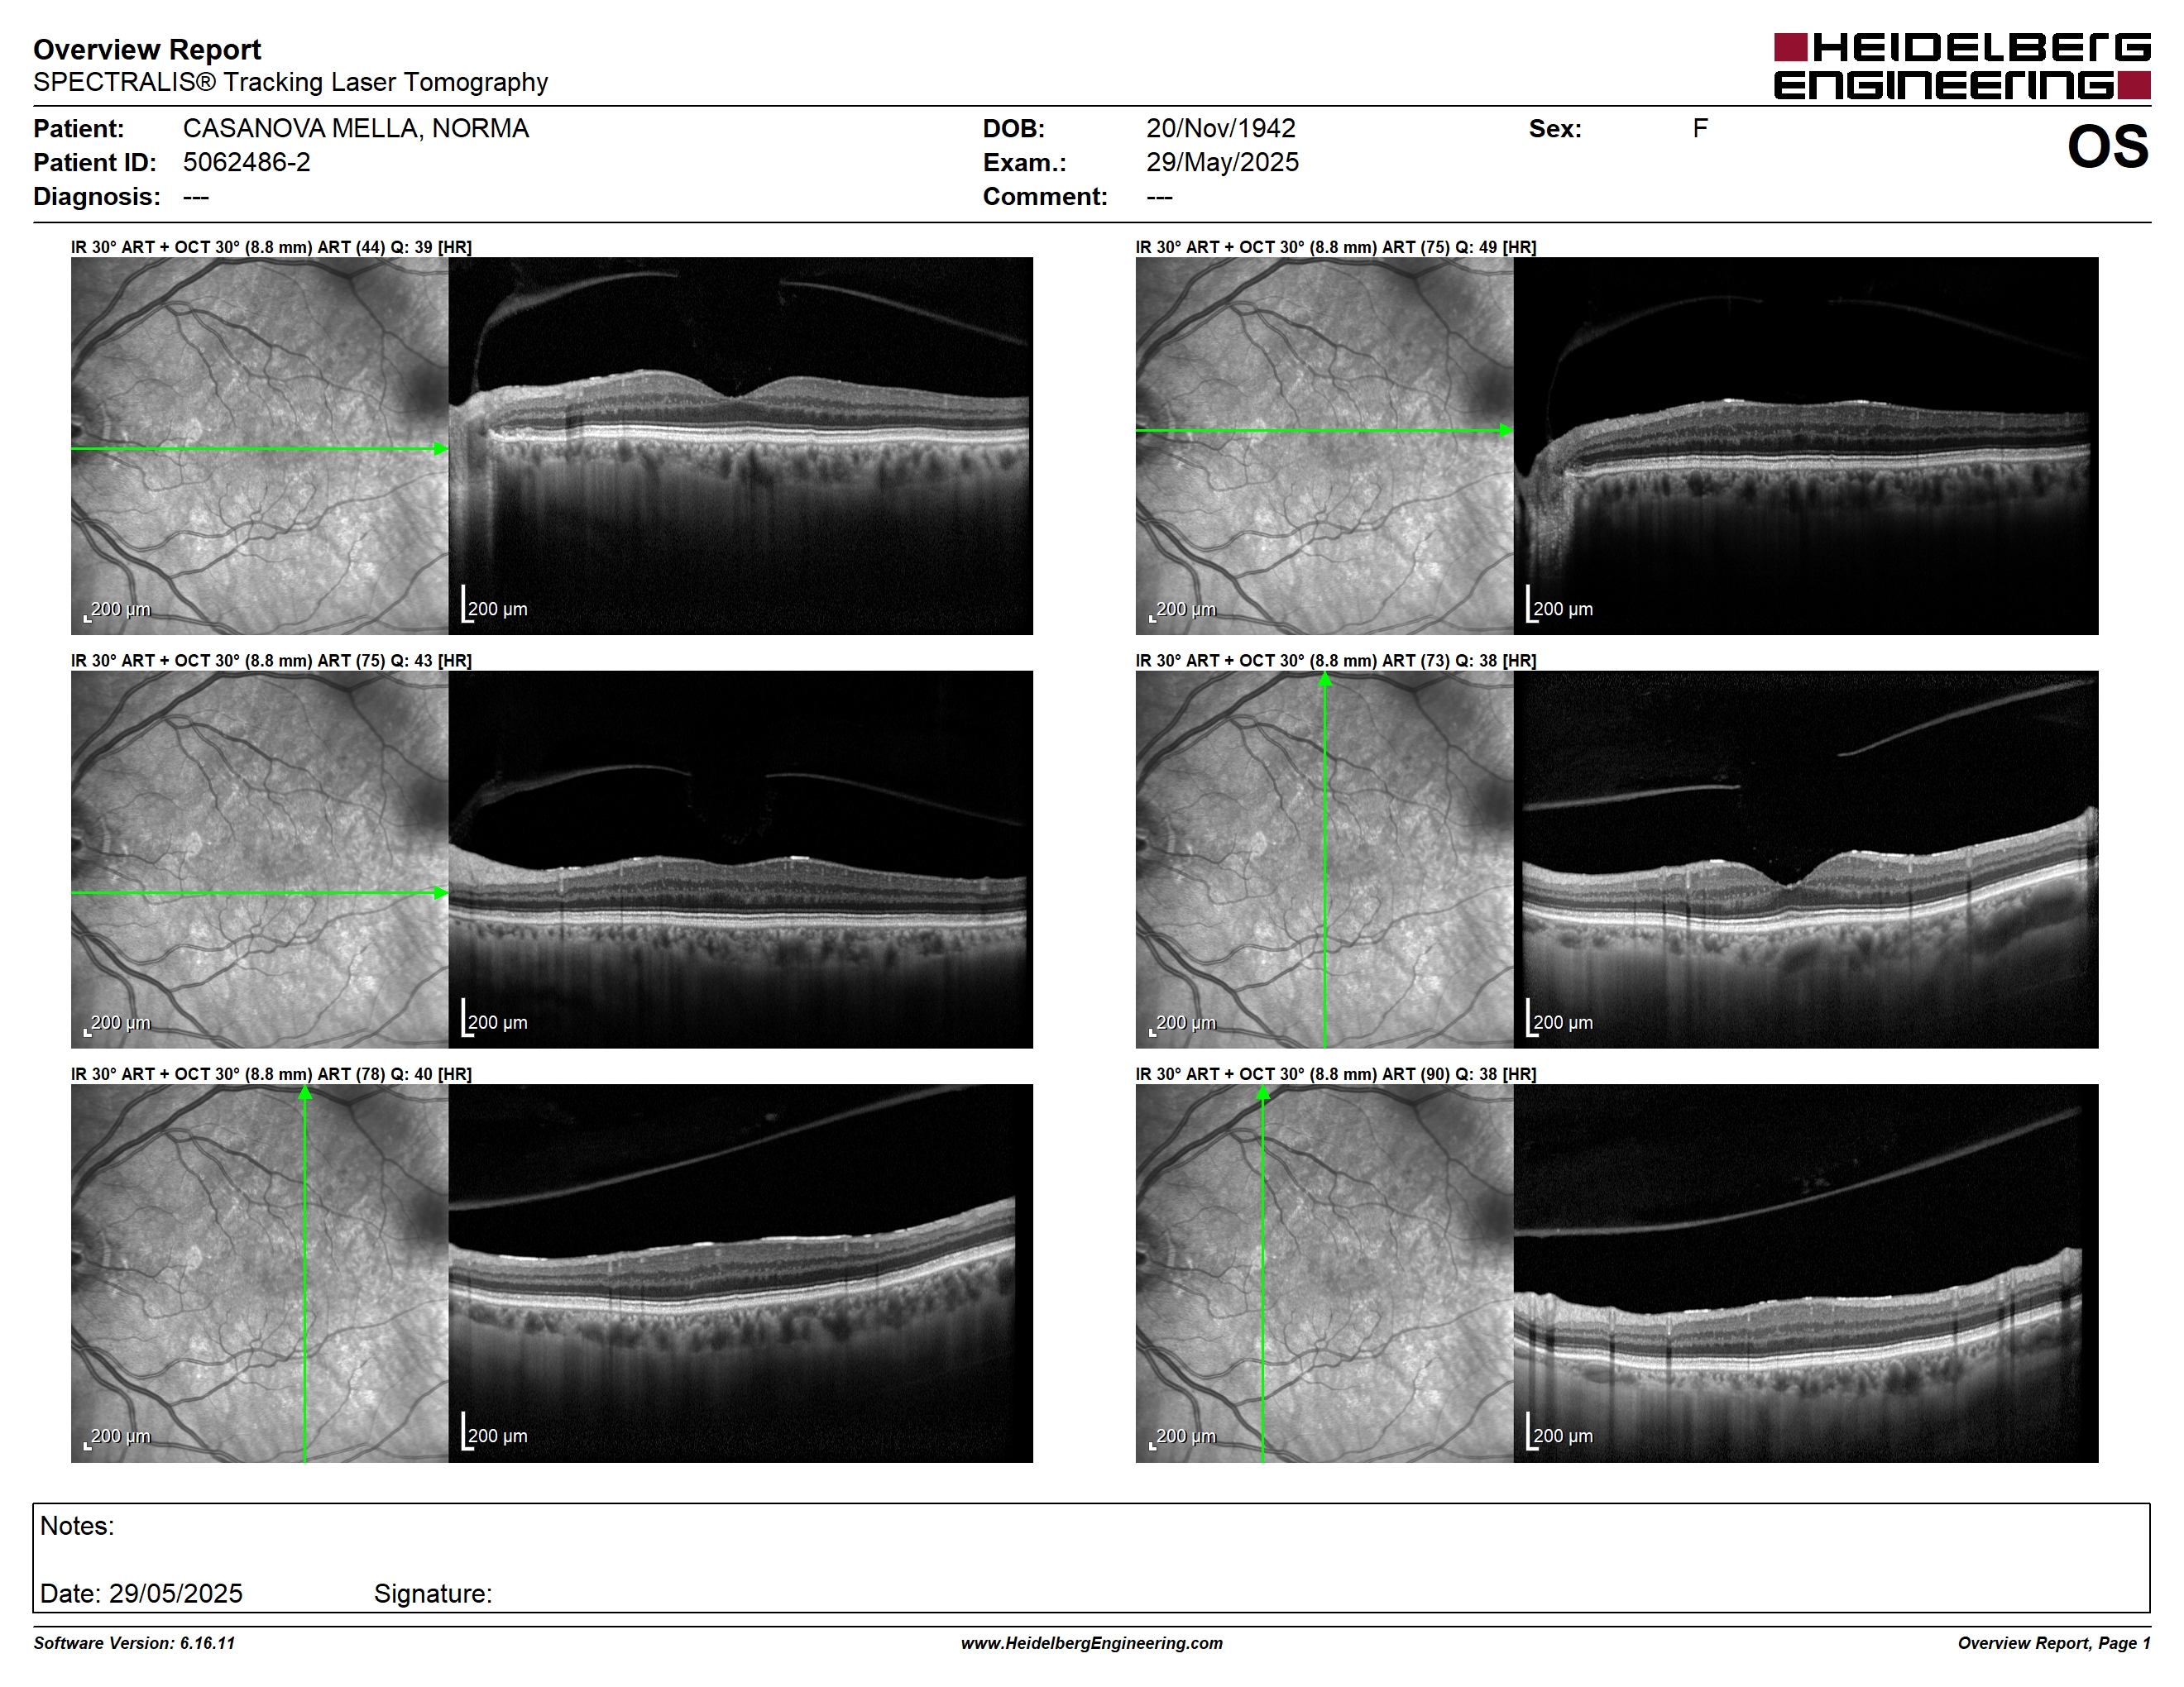2184x1687 pixels.
Task: Click the Heidelberg Engineering logo
Action: pyautogui.click(x=1962, y=67)
